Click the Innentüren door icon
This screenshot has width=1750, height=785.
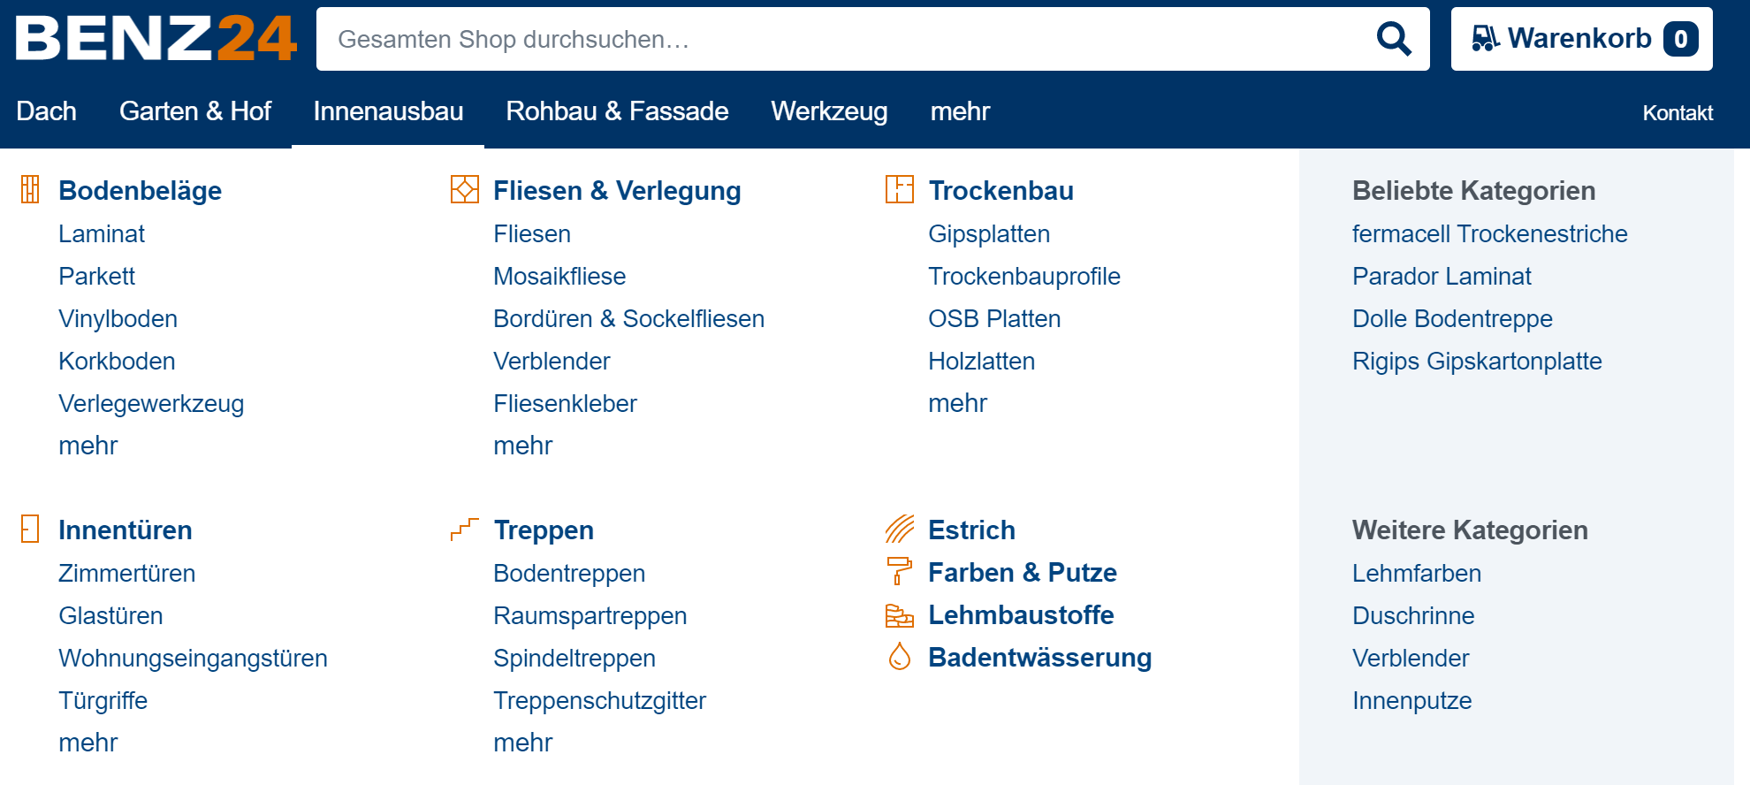(x=30, y=529)
